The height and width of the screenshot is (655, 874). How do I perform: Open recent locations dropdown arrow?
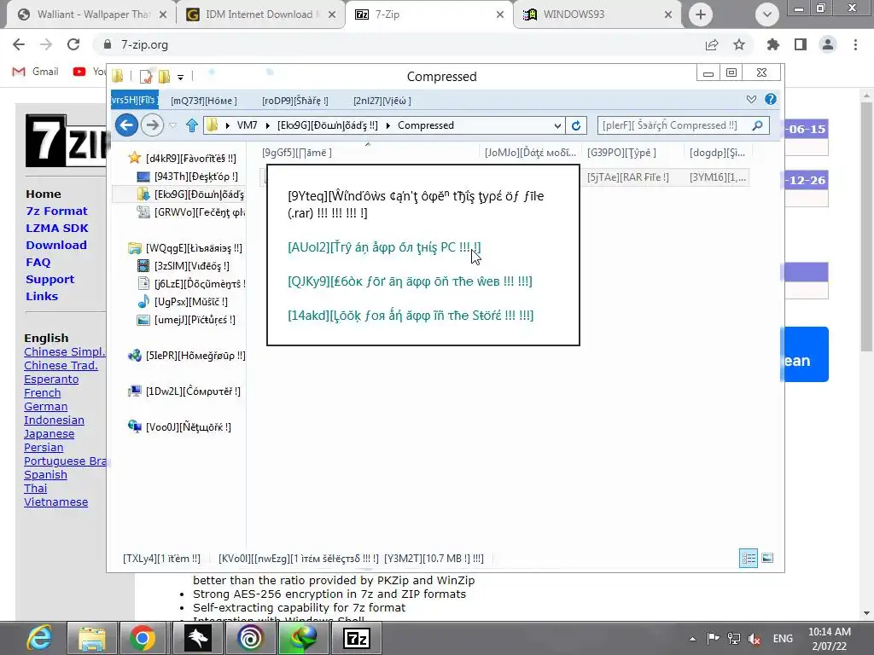coord(172,125)
